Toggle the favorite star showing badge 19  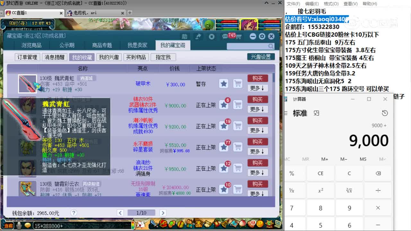pos(224,126)
